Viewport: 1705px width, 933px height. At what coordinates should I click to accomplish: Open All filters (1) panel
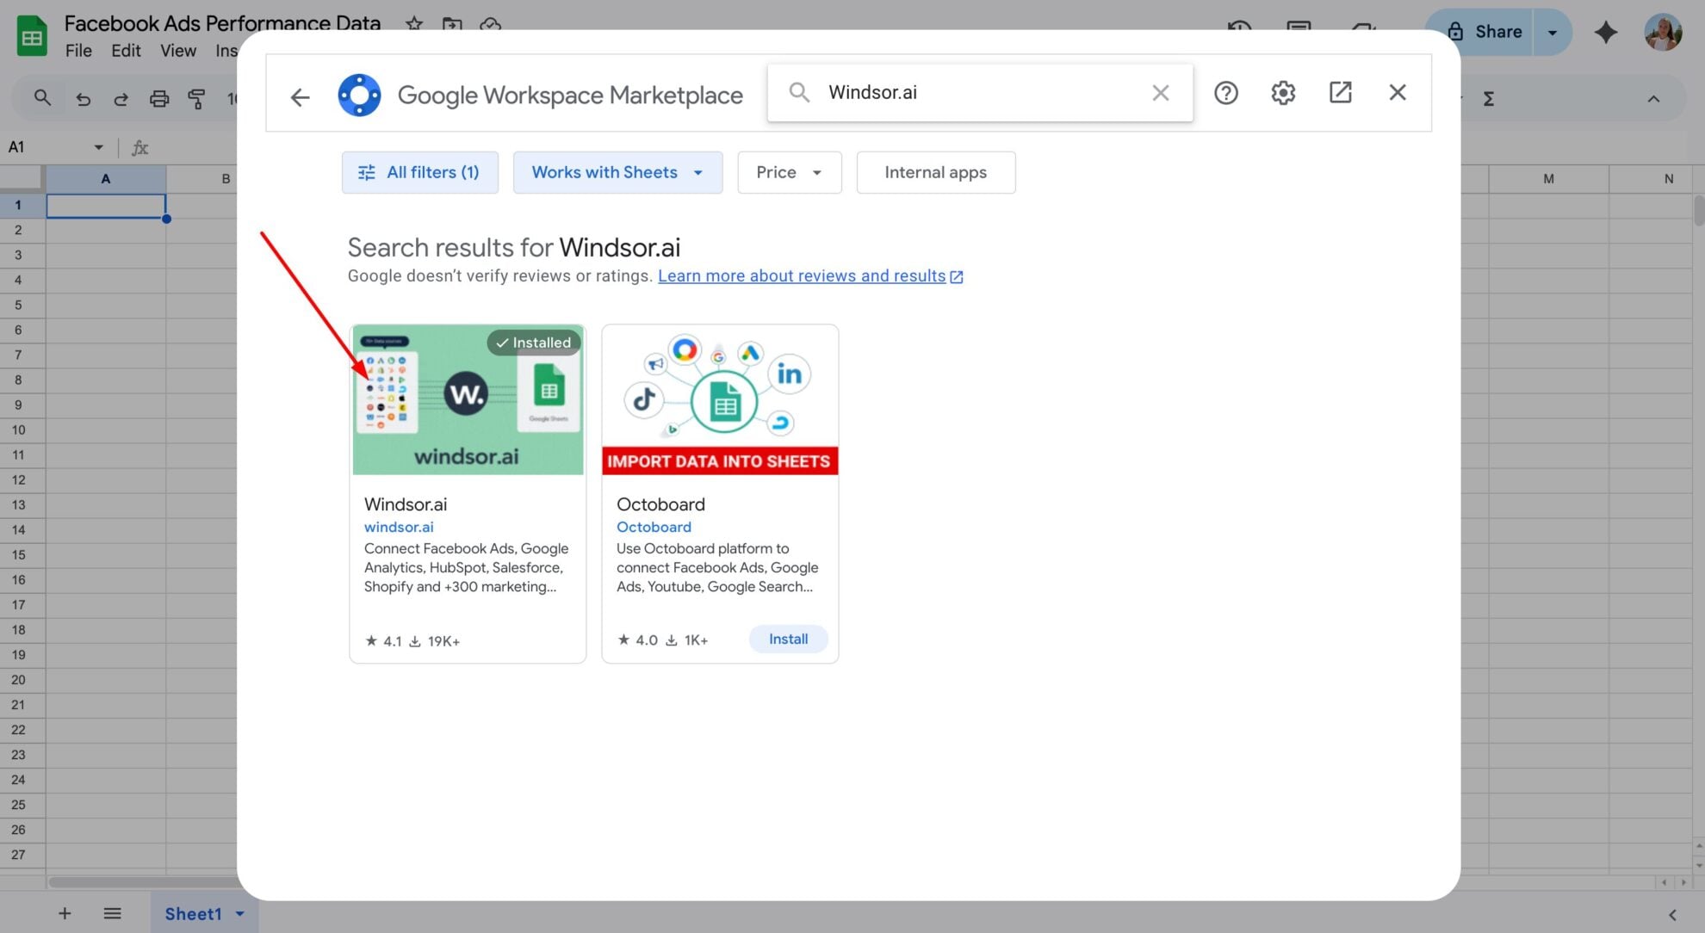pos(419,172)
